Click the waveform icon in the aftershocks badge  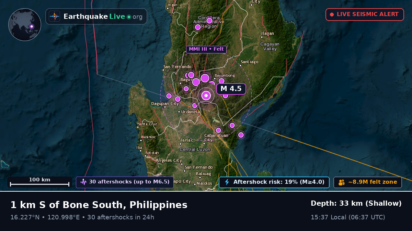point(83,182)
